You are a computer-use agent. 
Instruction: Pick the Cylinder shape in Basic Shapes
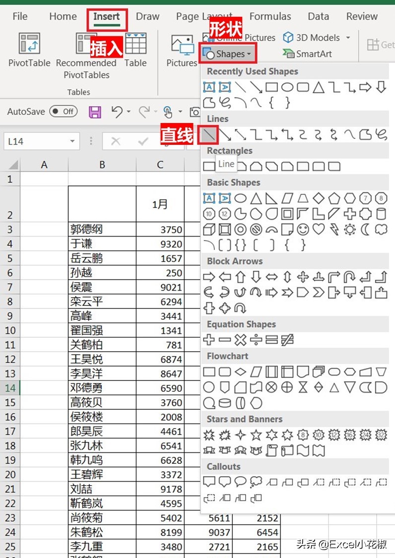pos(381,214)
